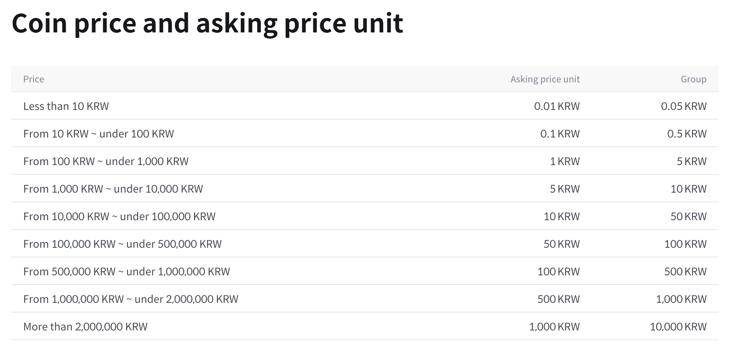Select the 'More than 2,000,000 KRW' row
The image size is (730, 358).
click(85, 327)
